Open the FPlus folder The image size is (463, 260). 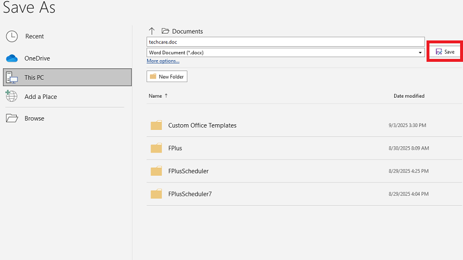175,148
